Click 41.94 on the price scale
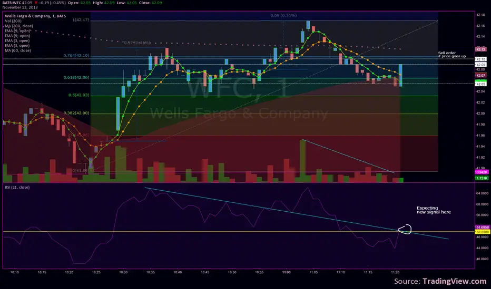This screenshot has width=491, height=289. tap(480, 146)
